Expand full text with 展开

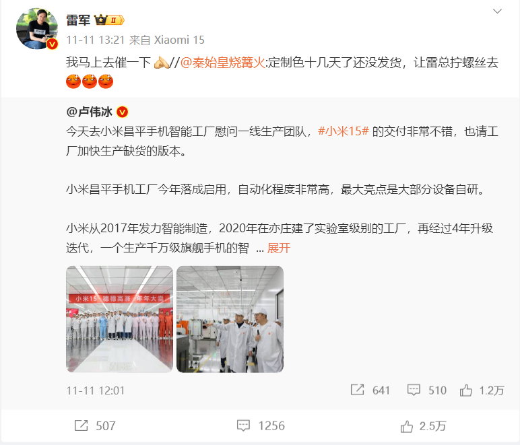coord(279,248)
